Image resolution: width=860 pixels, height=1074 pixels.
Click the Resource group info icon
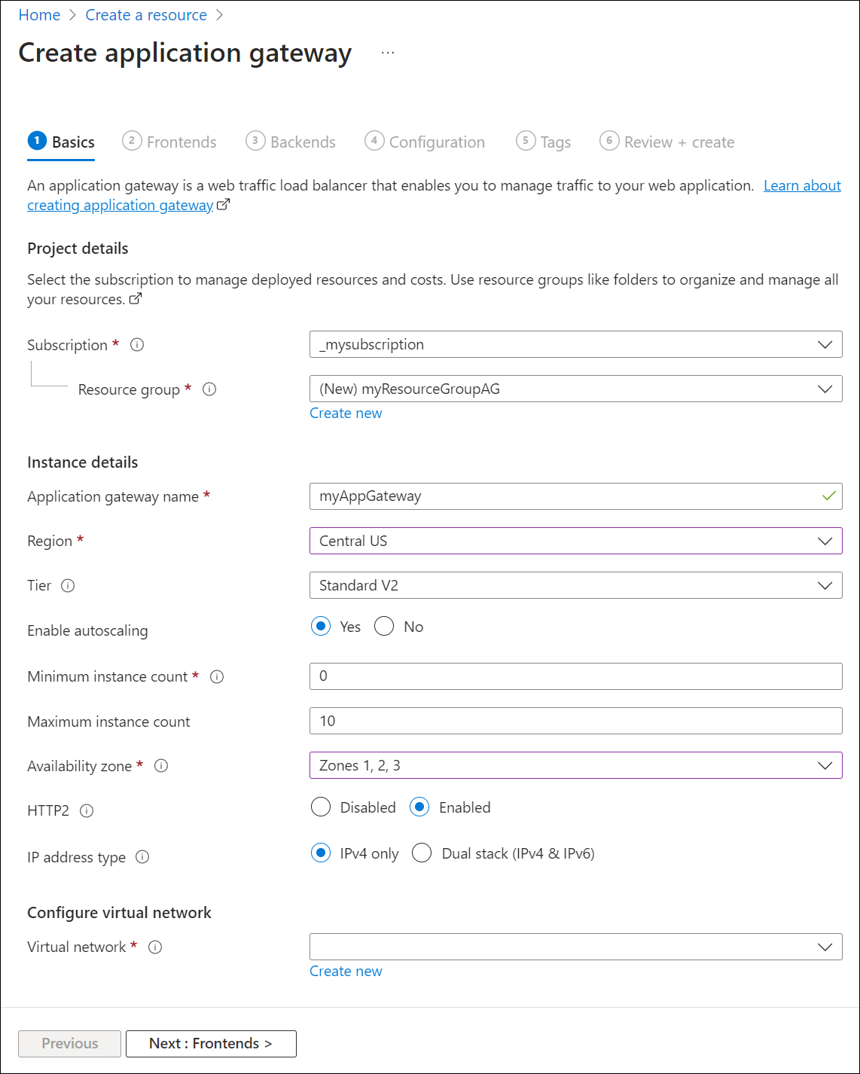click(x=210, y=389)
